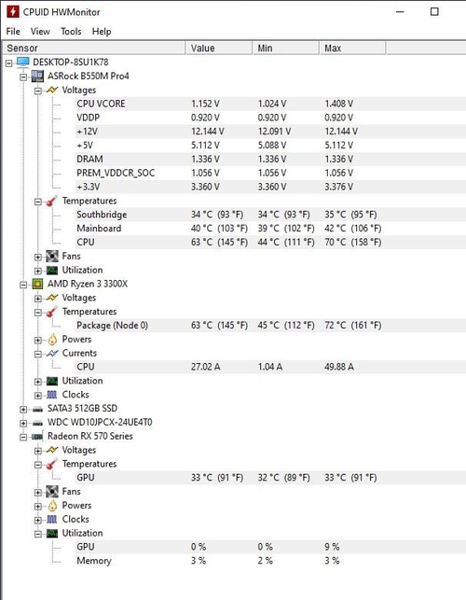Click the motherboard Voltages lightning icon

coord(52,90)
